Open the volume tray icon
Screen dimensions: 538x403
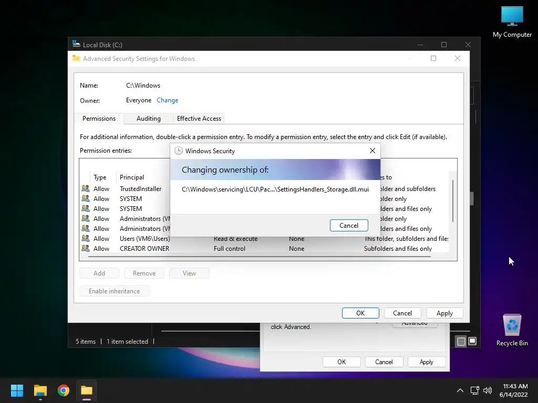487,390
